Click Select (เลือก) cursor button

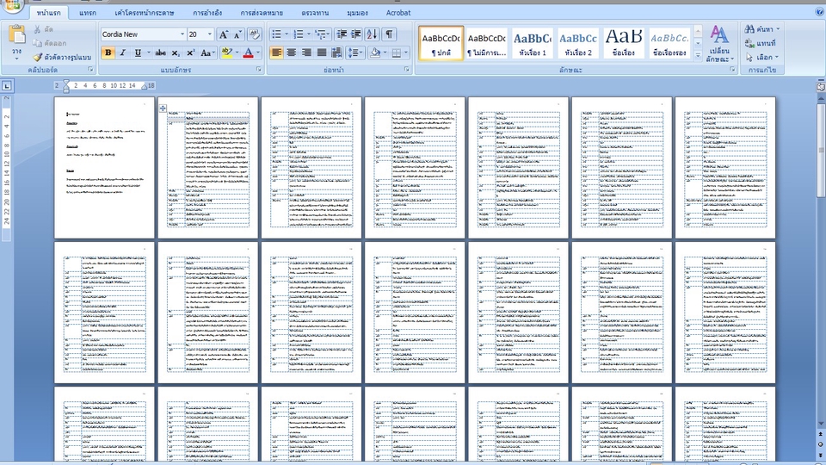[762, 57]
